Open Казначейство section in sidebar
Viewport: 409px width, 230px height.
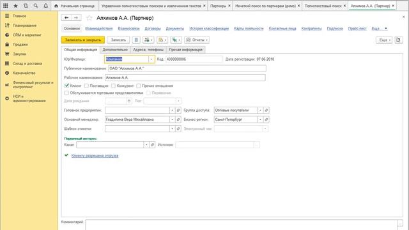pos(24,73)
